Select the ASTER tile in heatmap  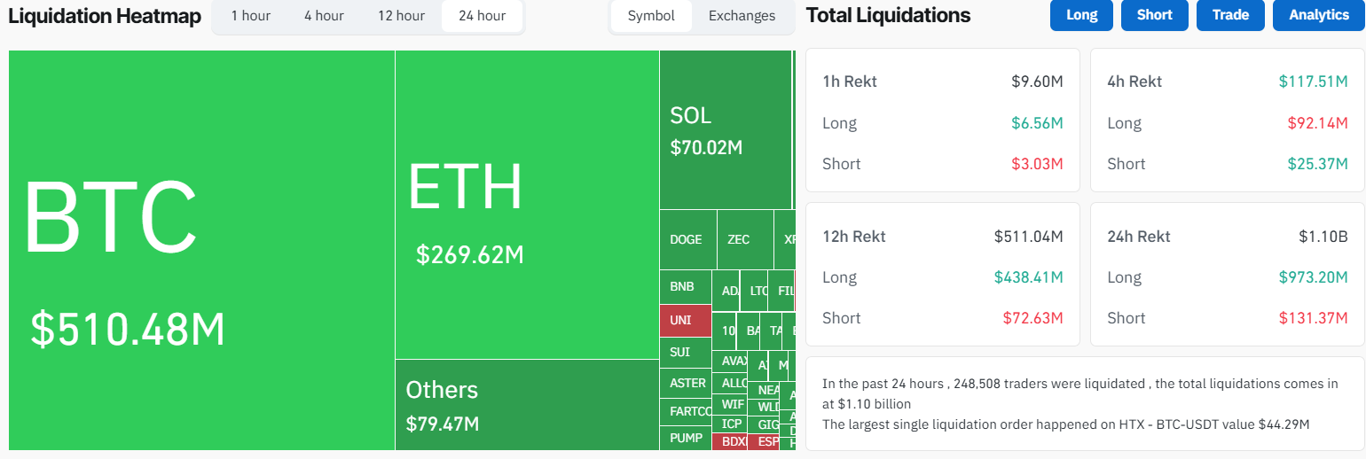tap(686, 383)
